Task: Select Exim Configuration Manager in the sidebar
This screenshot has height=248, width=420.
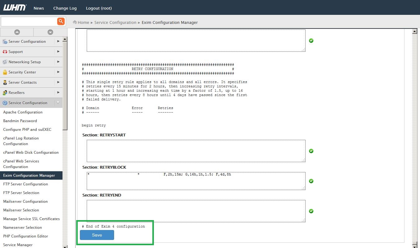Action: tap(31, 175)
